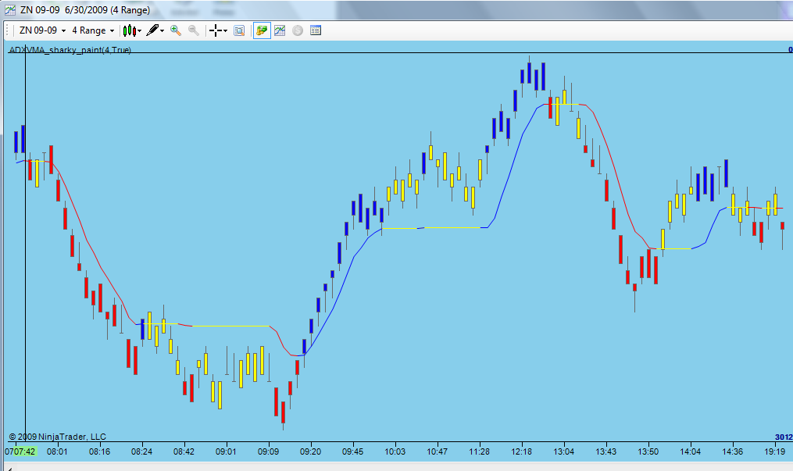Expand the cursor type dropdown arrow

[225, 30]
